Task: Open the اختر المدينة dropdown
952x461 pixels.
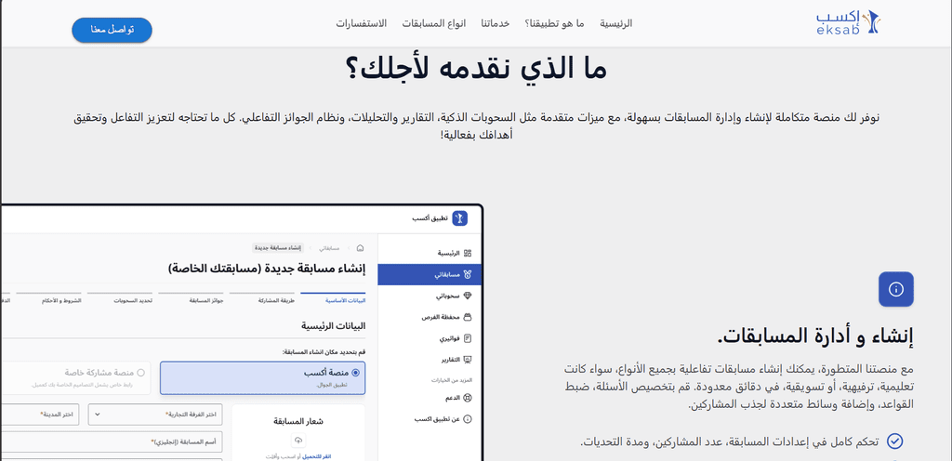Action: (39, 415)
